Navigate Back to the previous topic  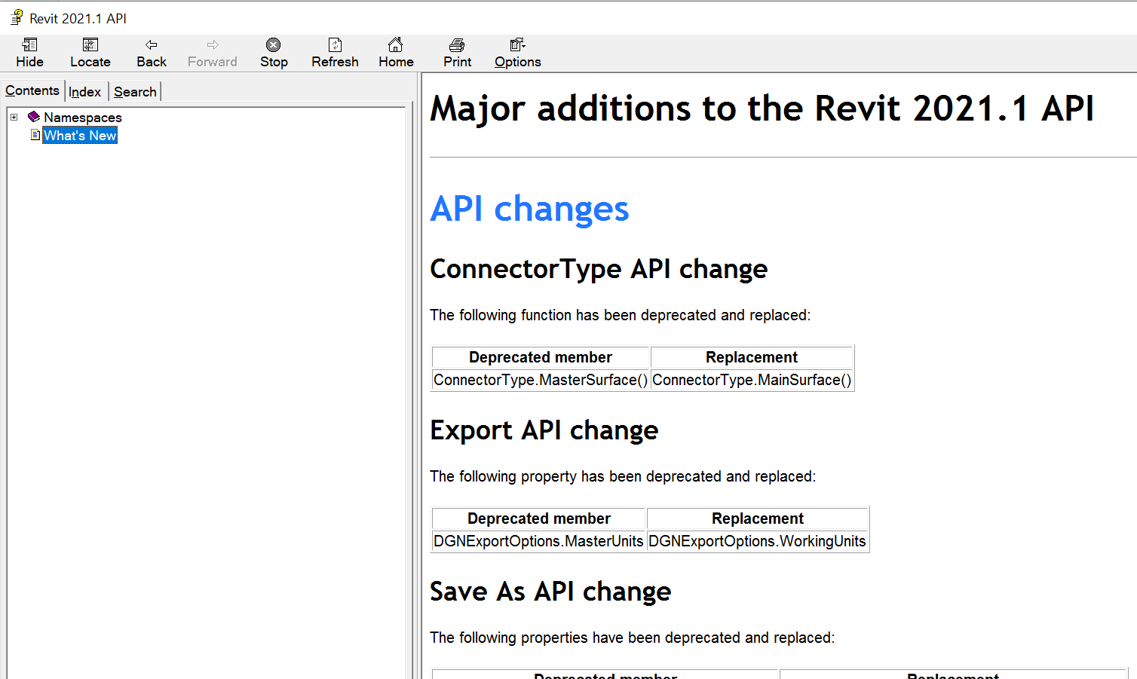point(151,51)
